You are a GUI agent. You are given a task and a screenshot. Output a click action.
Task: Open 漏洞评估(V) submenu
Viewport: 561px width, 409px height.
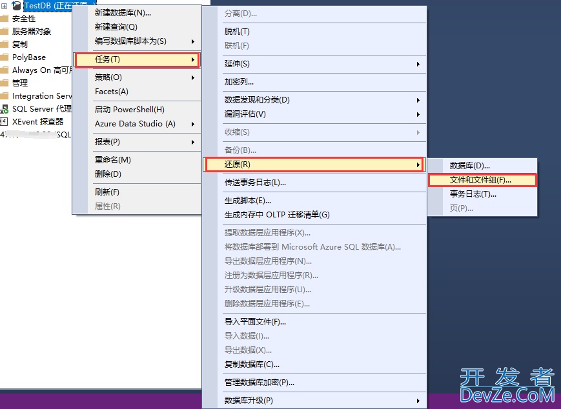click(x=315, y=114)
